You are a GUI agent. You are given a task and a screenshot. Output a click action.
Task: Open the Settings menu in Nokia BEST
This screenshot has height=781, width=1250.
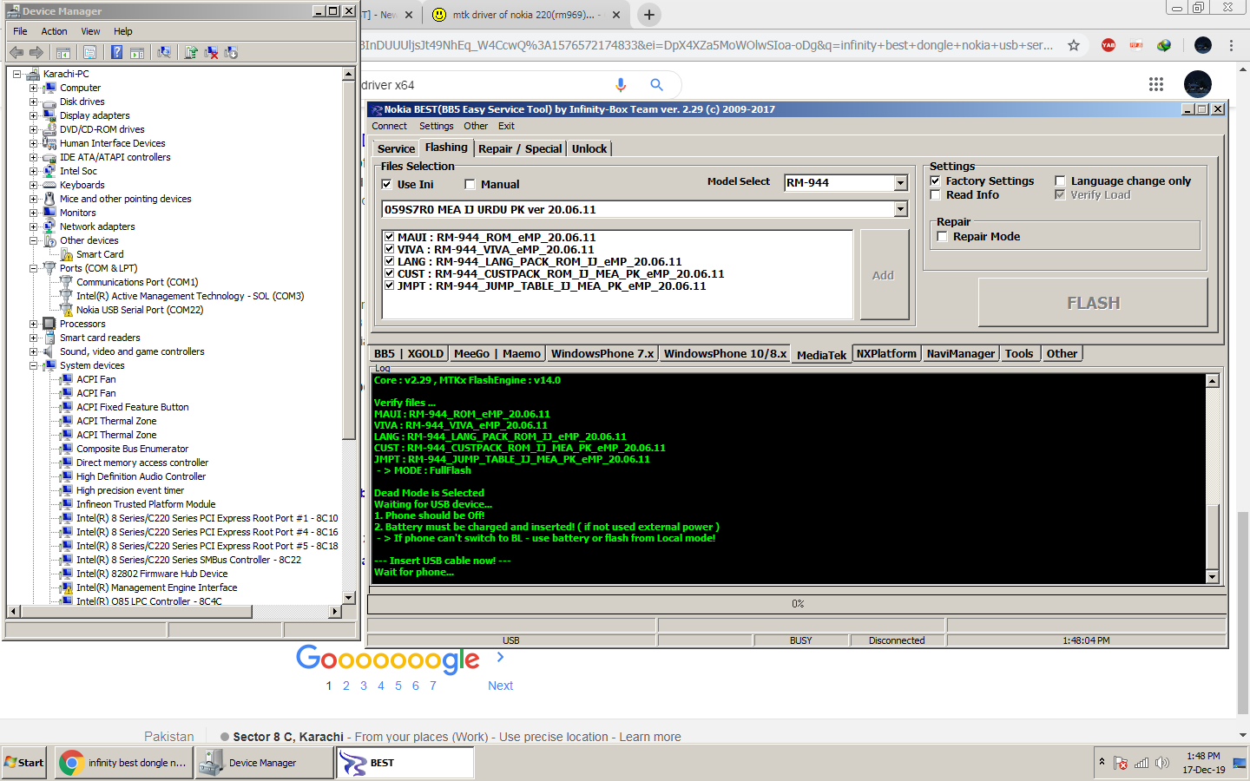[x=436, y=126]
